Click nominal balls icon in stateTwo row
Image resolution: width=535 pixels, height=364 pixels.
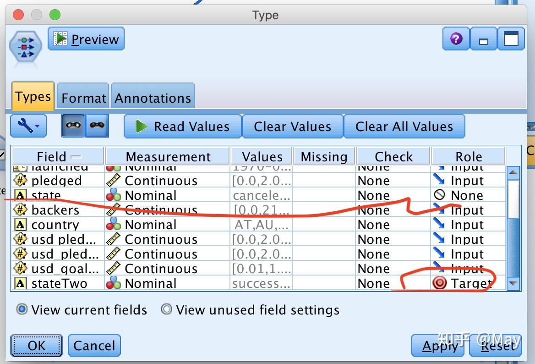pyautogui.click(x=113, y=283)
